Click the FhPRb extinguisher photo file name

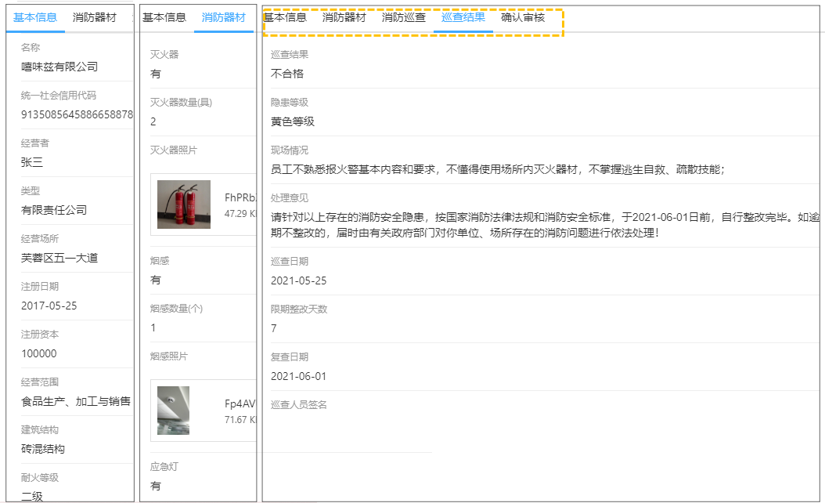[x=240, y=197]
